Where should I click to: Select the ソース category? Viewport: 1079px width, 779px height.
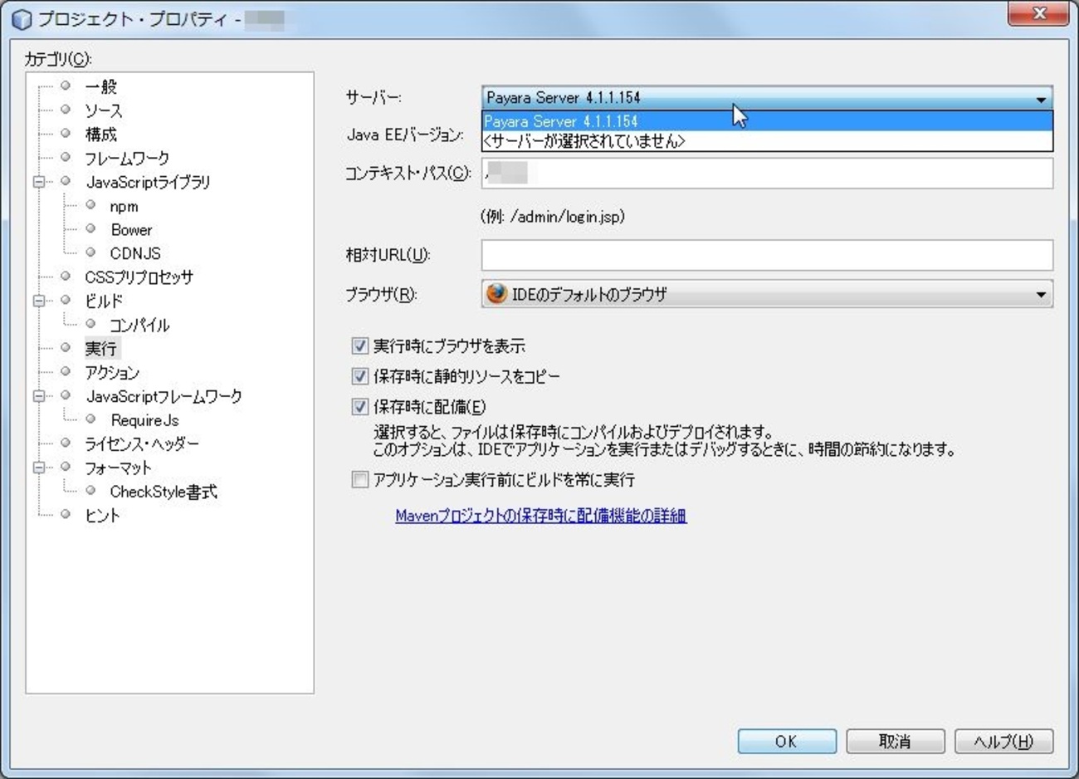103,110
